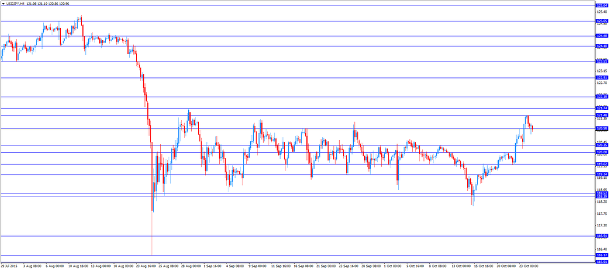Click the 13 Oct 00:00 time label
This screenshot has height=269, width=609.
pos(462,267)
